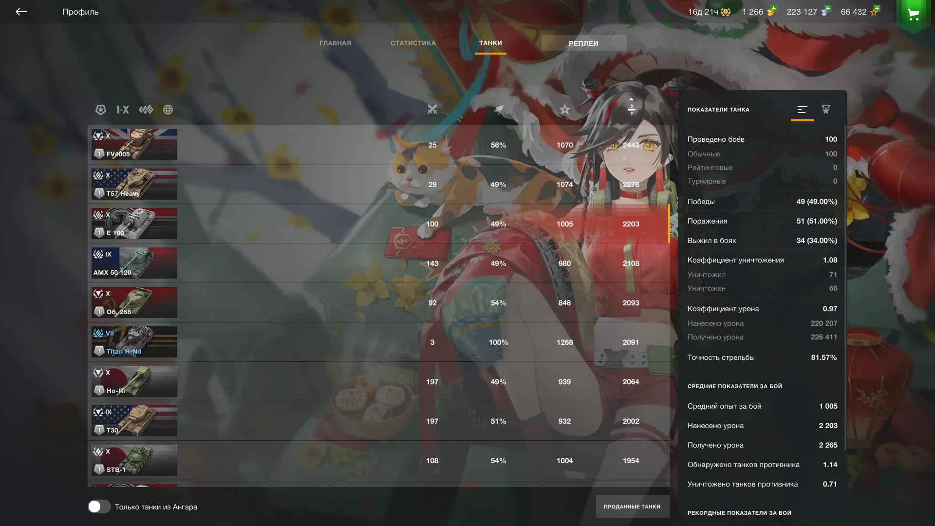
Task: Select the T57 Heavy tank thumbnail
Action: pos(134,184)
